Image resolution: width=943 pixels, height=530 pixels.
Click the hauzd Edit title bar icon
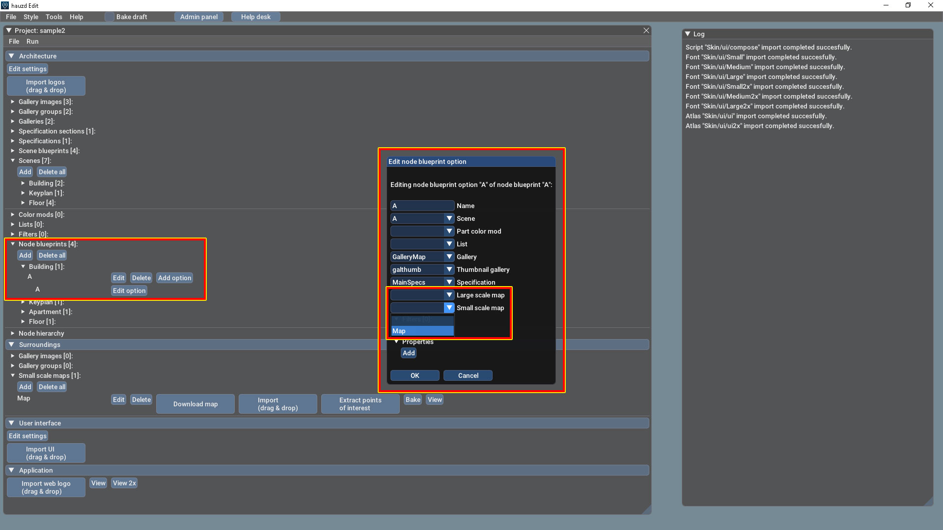[5, 5]
